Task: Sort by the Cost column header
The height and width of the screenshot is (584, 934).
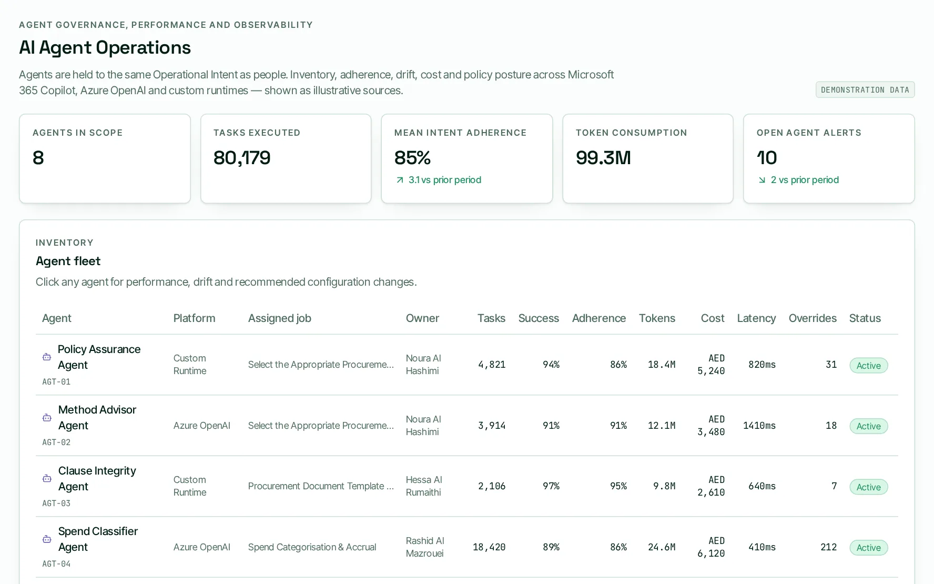Action: point(713,318)
